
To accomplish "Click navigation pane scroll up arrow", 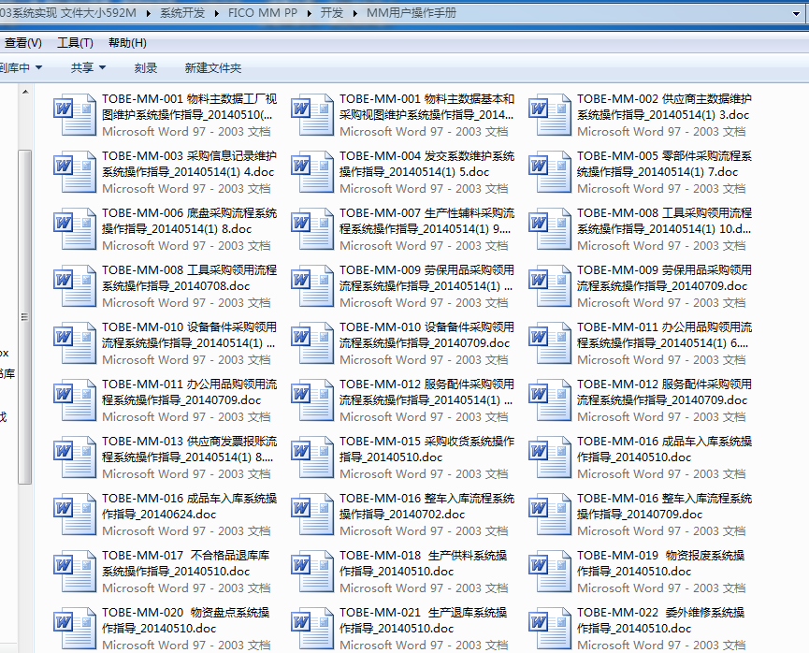I will click(x=24, y=93).
